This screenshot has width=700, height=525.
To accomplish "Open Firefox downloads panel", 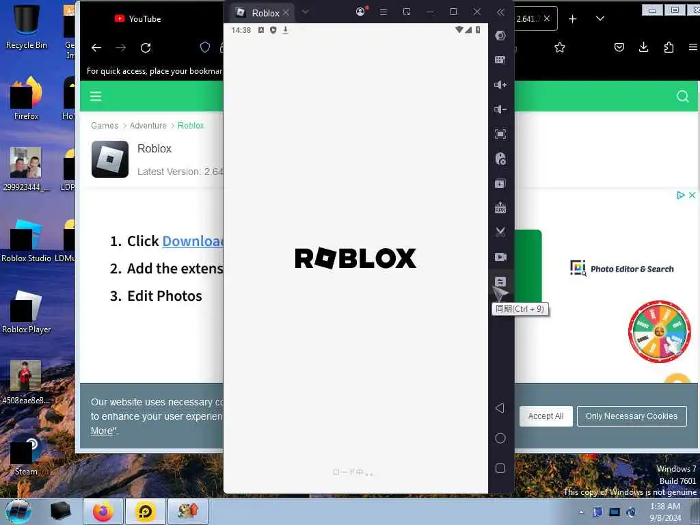I will [x=644, y=47].
